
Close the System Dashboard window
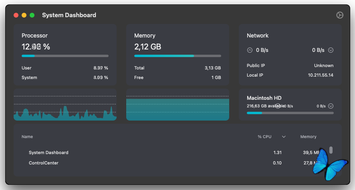[x=16, y=15]
